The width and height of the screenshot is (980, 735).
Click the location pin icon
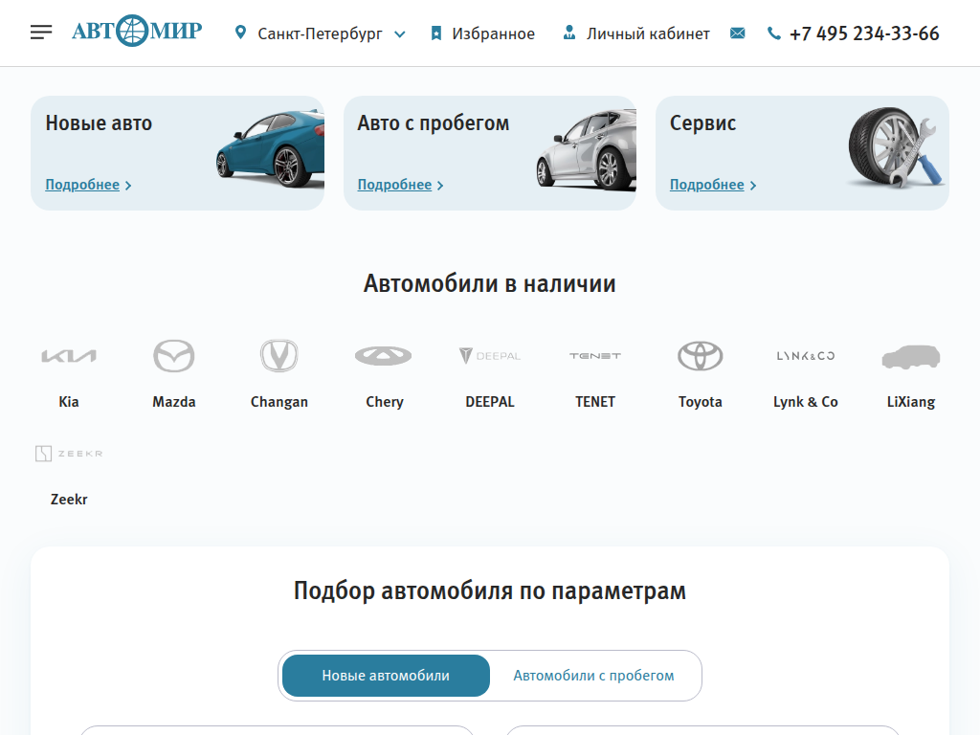point(241,32)
